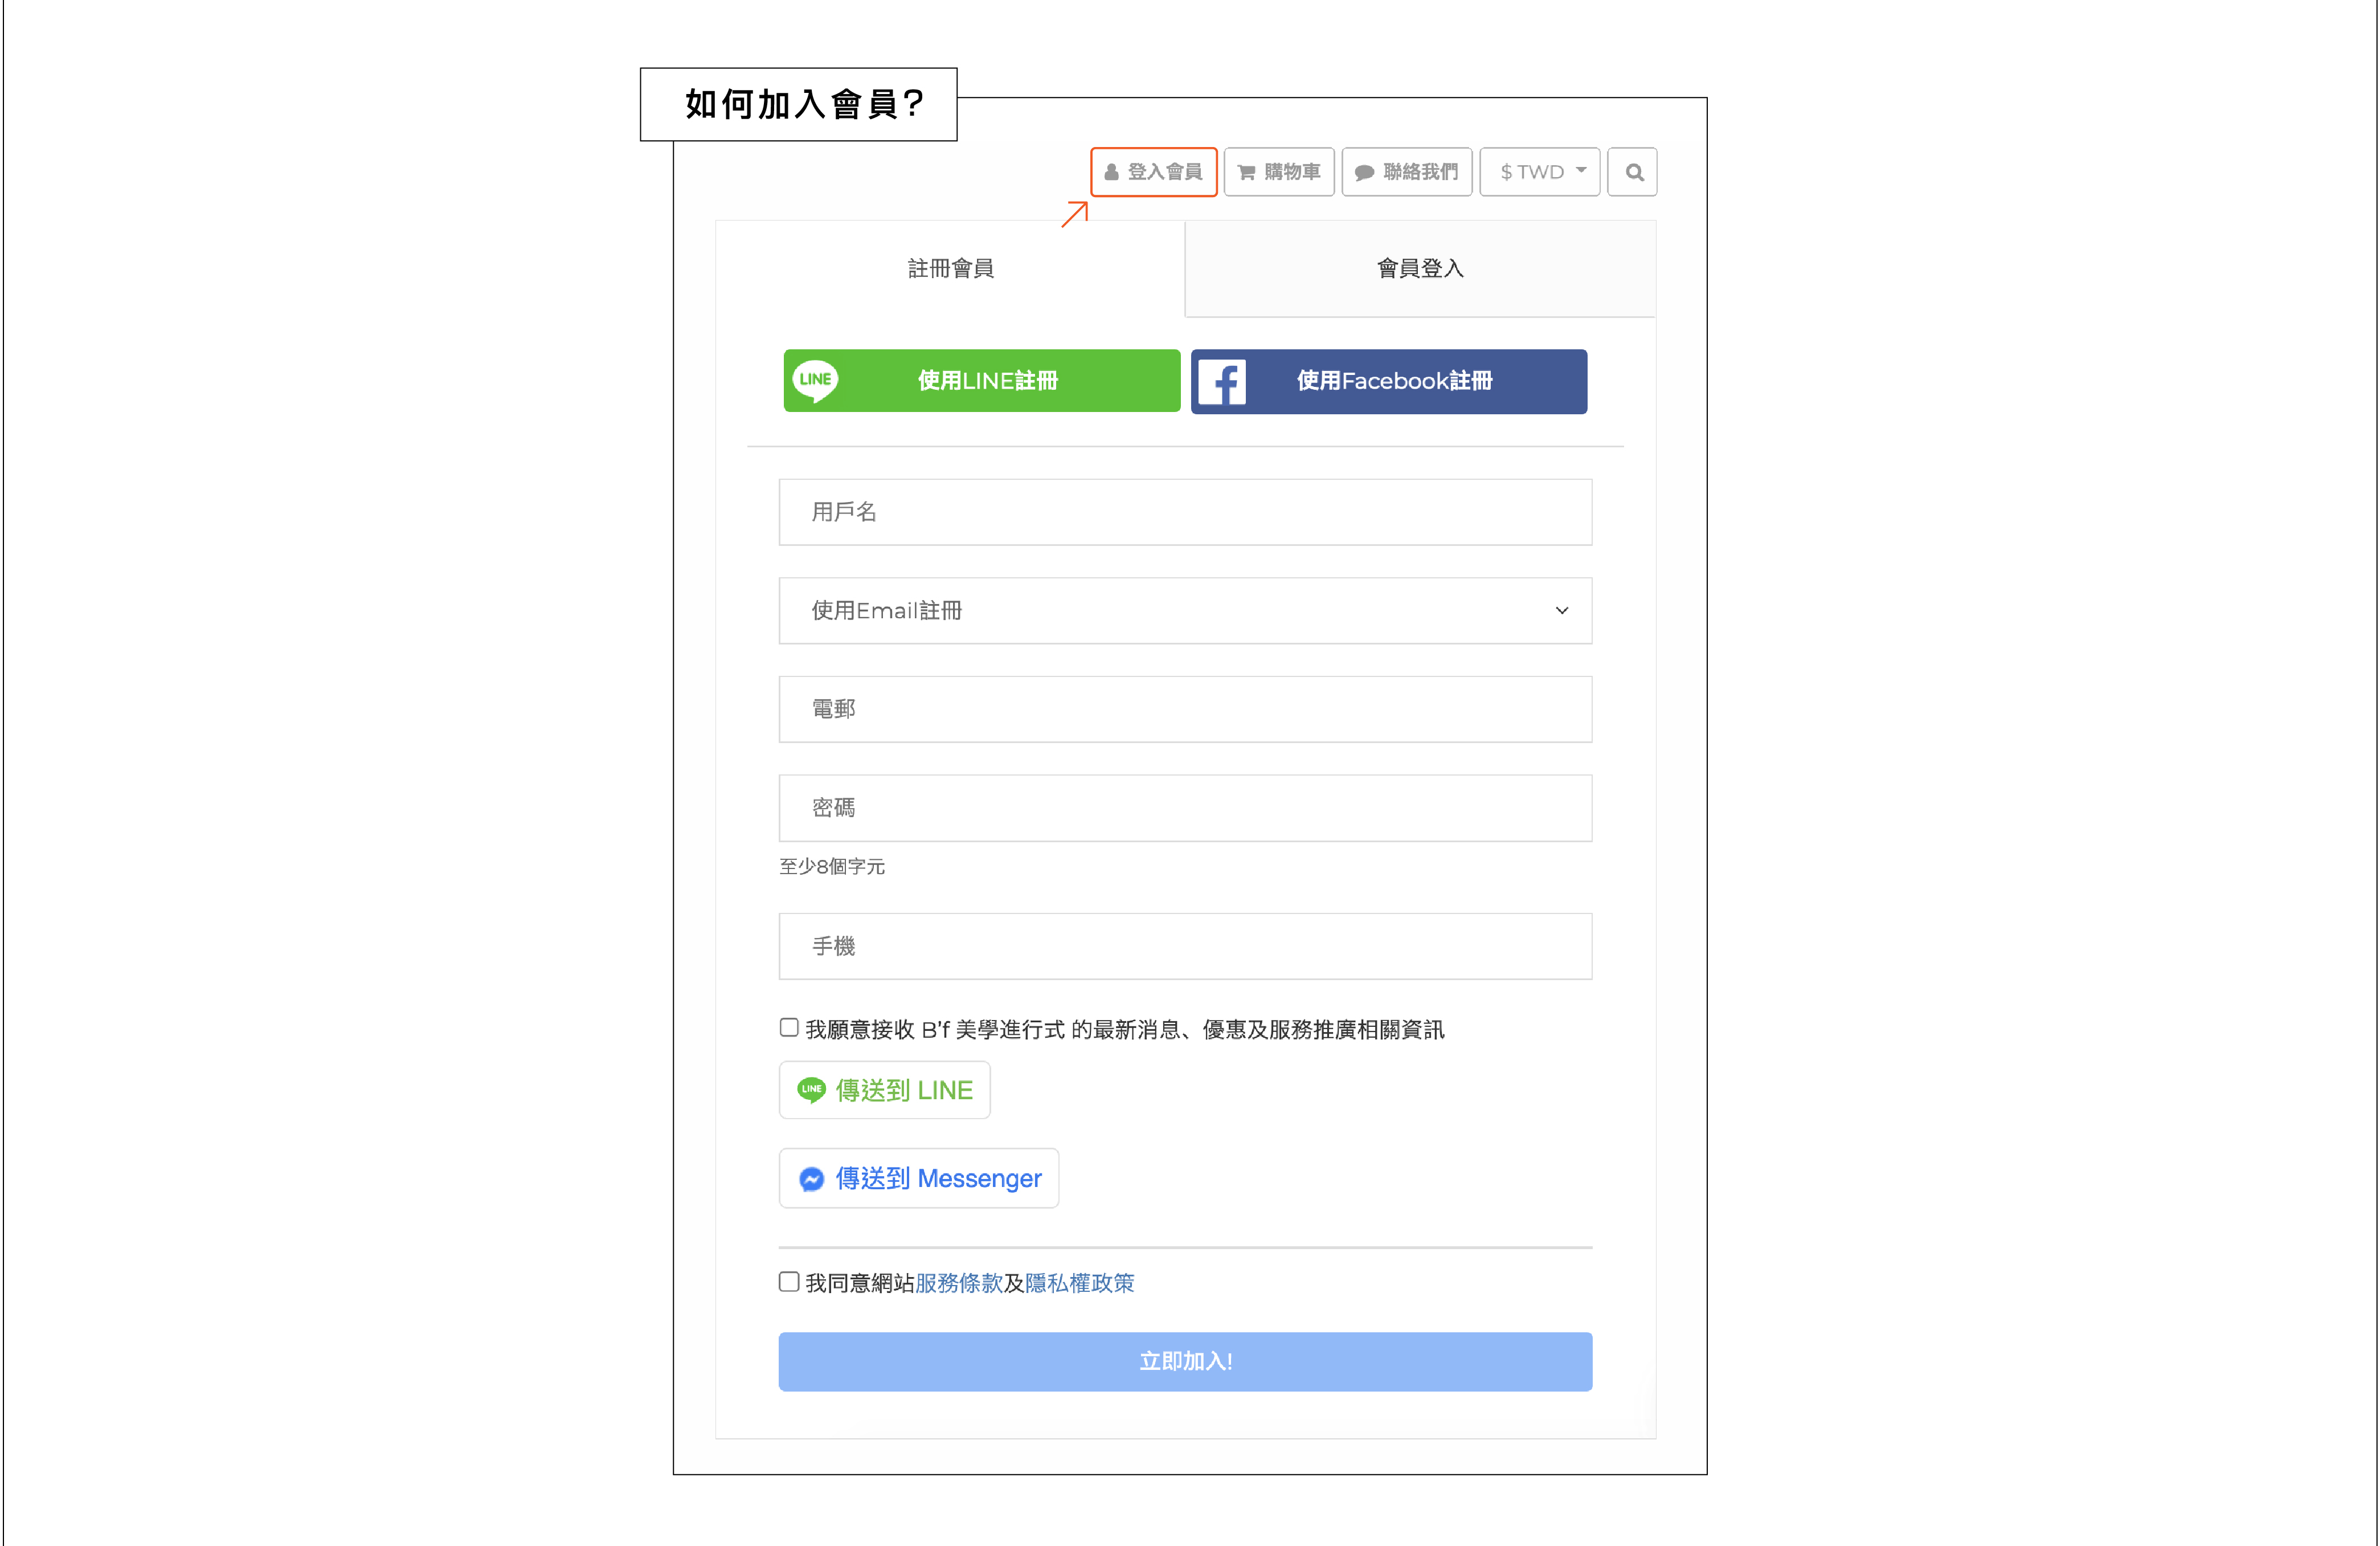Open the $ TWD currency dropdown

pyautogui.click(x=1540, y=172)
